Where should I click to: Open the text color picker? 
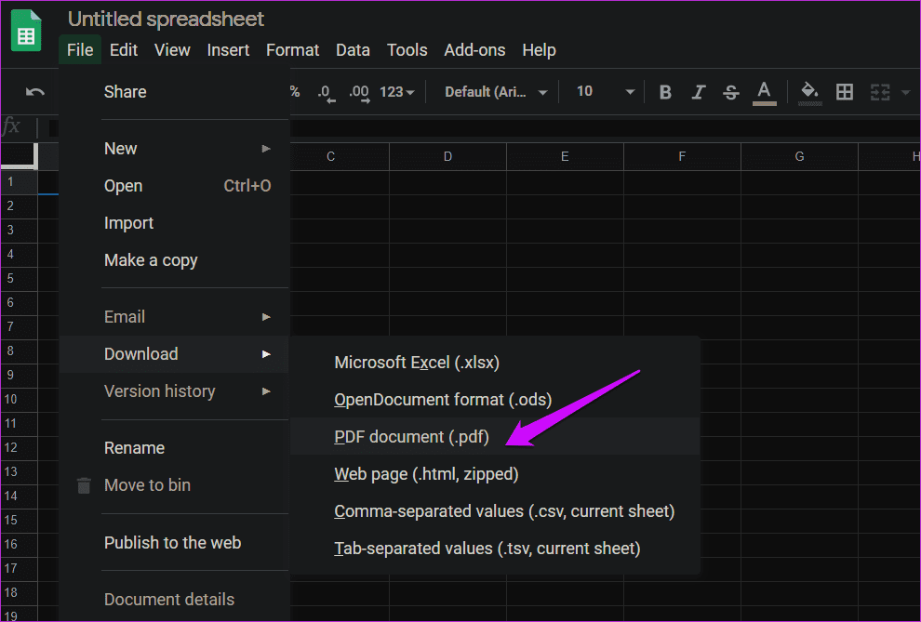point(764,93)
